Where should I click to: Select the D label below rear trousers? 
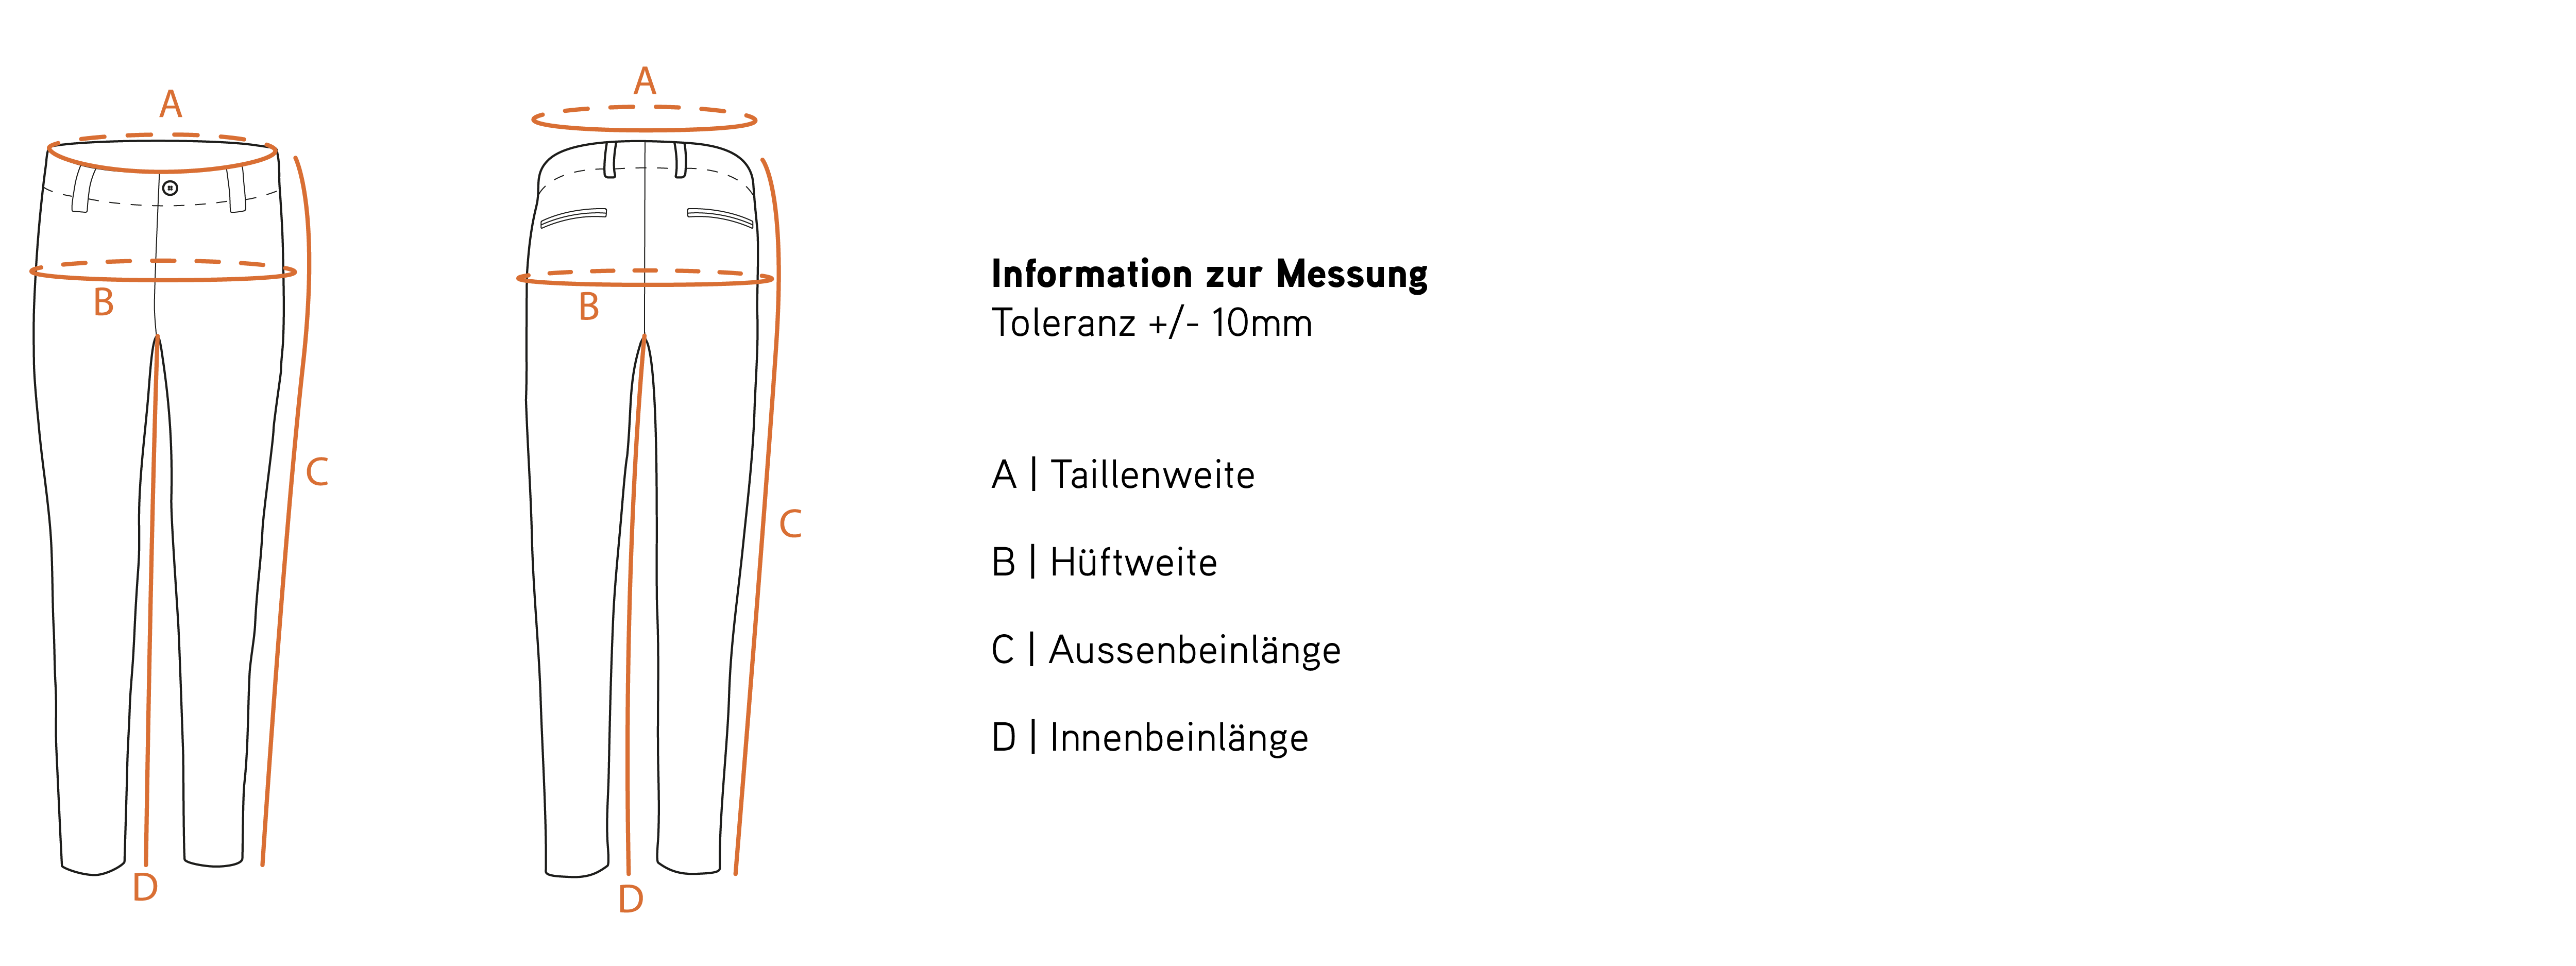coord(630,899)
